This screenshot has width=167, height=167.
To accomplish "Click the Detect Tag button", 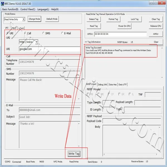I will click(x=94, y=19).
